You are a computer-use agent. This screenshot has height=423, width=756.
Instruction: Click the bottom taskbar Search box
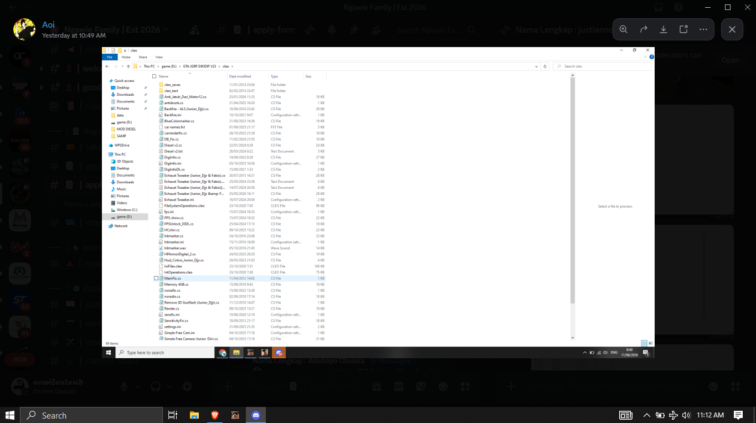tap(91, 415)
